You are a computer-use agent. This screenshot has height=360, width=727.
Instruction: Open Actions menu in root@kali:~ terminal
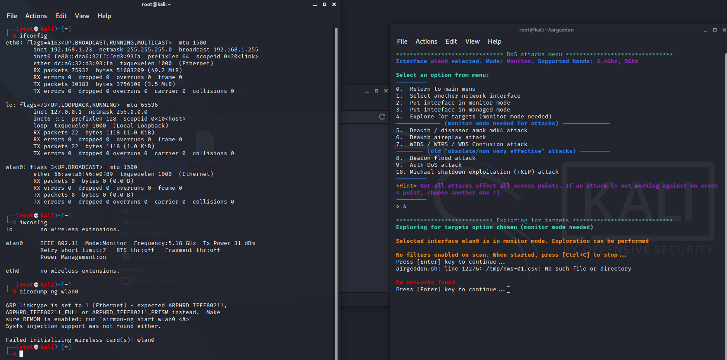pos(36,16)
